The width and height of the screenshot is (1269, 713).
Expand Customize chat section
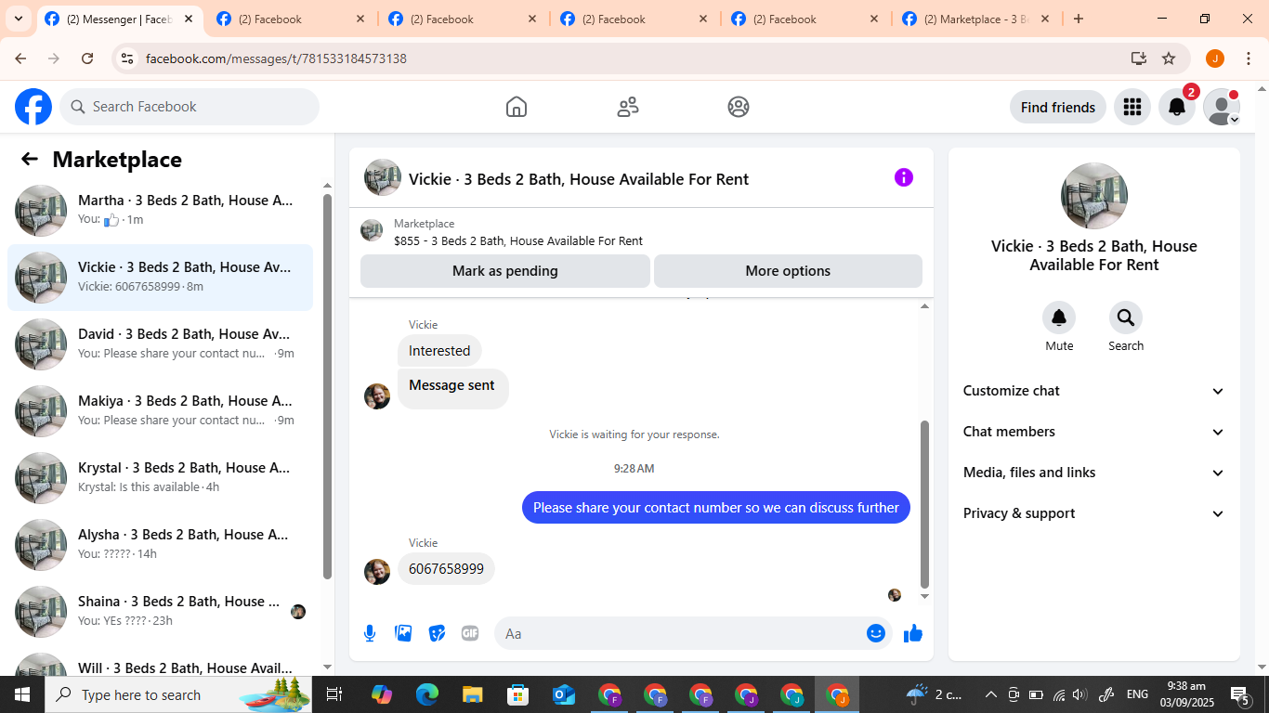click(x=1094, y=391)
